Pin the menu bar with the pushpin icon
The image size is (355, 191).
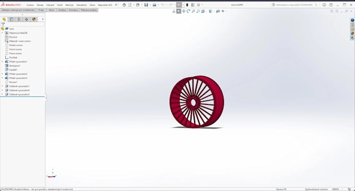pyautogui.click(x=116, y=5)
